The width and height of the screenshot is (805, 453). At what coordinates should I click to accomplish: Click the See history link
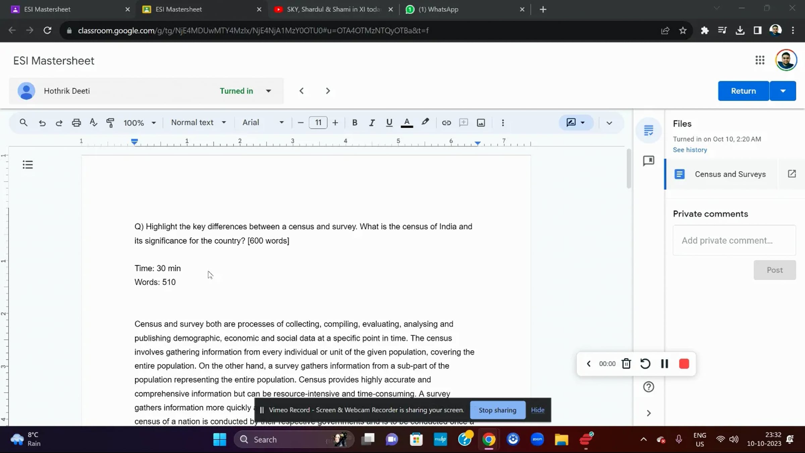(x=690, y=150)
